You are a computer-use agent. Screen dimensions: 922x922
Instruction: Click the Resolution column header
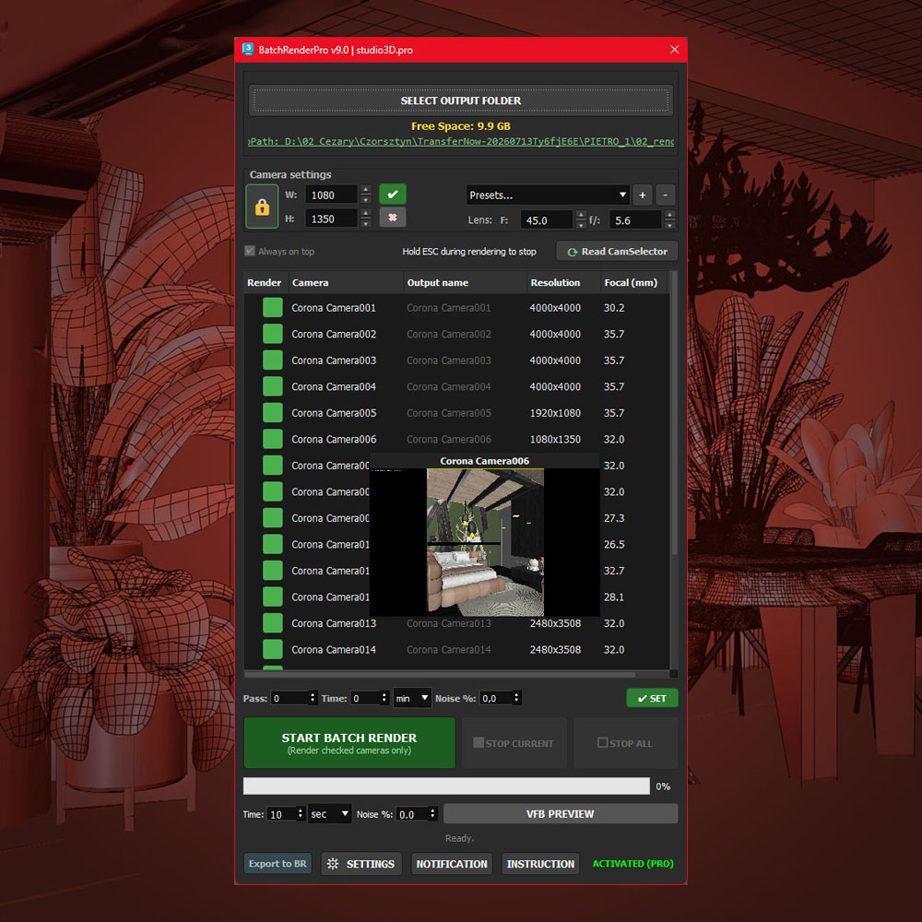[564, 283]
